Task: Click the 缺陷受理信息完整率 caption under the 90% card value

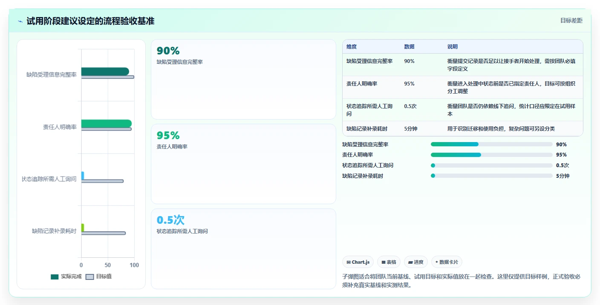Action: (x=179, y=62)
